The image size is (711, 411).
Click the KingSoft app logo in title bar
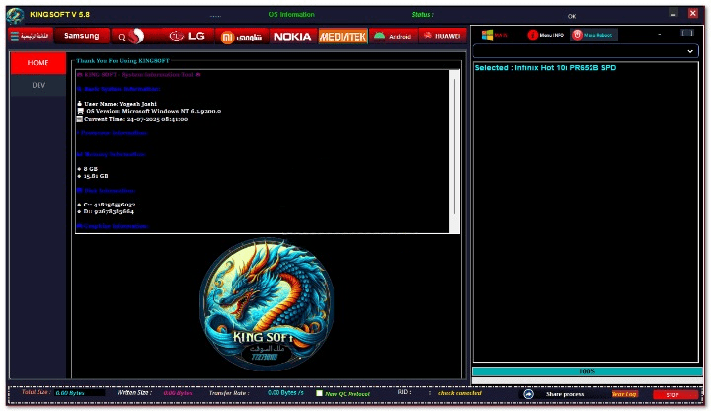tap(15, 16)
